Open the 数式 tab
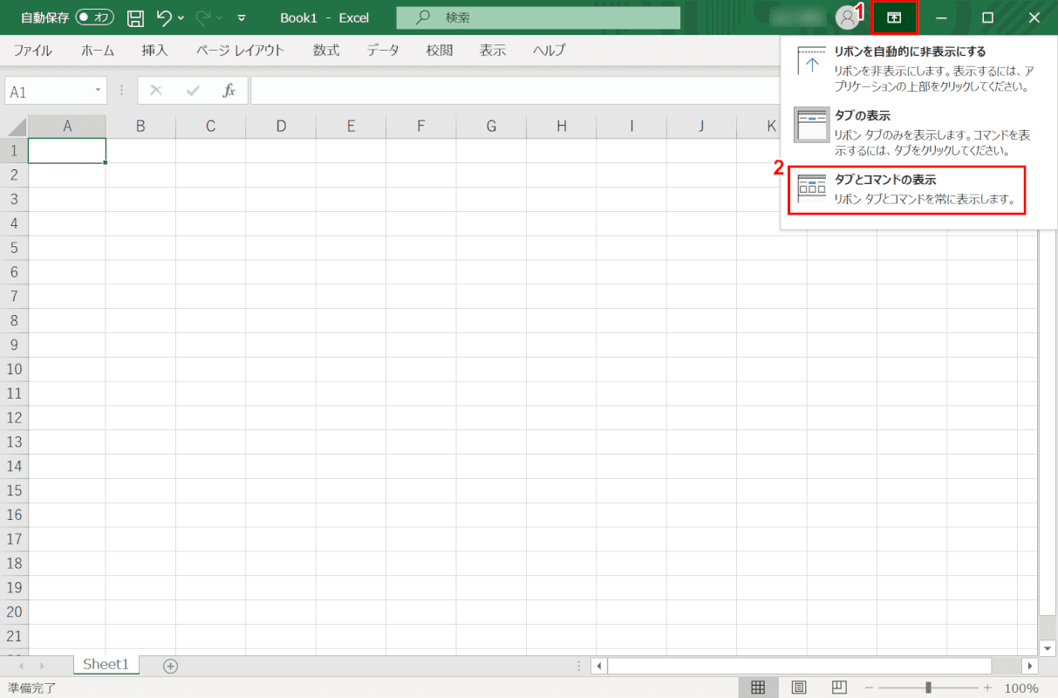Screen dimensions: 1058x698 pyautogui.click(x=326, y=51)
